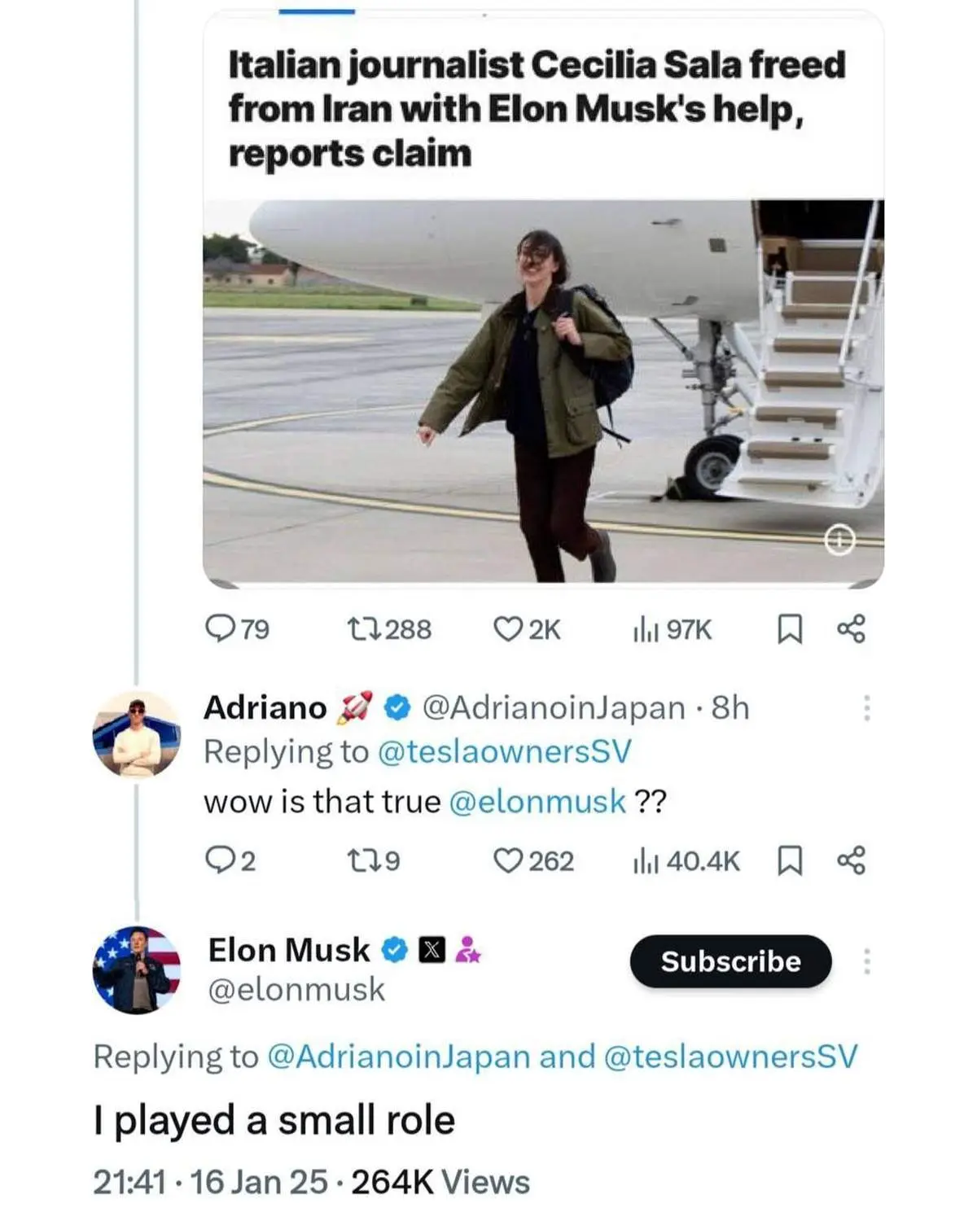The image size is (977, 1221).
Task: Repost Adriano's tweet with 9 reposts
Action: coord(358,860)
